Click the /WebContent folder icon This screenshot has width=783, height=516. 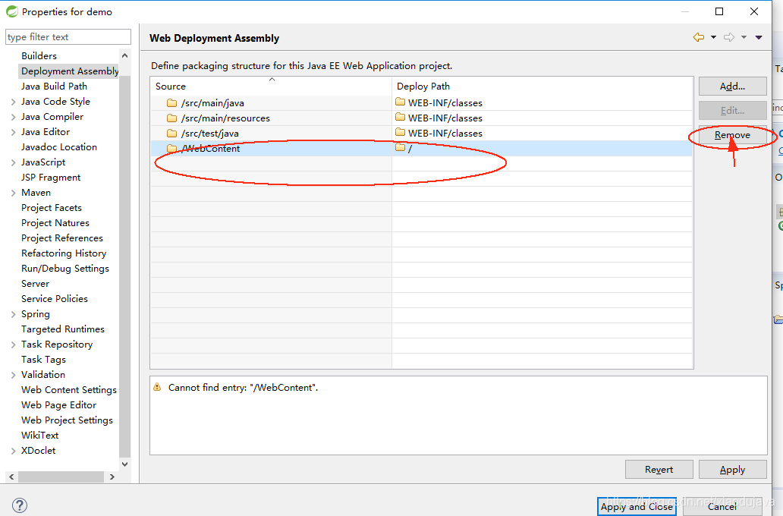[171, 149]
